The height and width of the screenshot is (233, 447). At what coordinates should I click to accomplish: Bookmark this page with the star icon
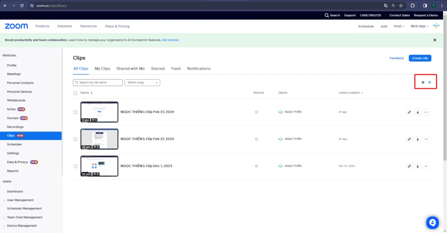pyautogui.click(x=401, y=6)
